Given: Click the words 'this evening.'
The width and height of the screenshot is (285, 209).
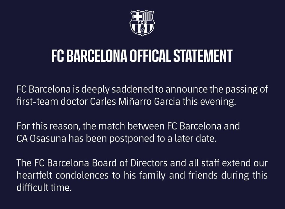Looking at the screenshot, I should pos(209,102).
